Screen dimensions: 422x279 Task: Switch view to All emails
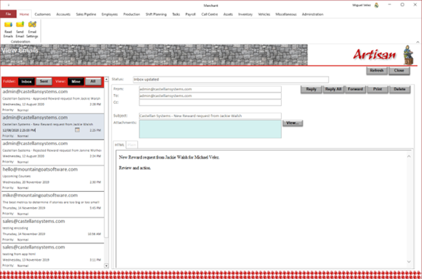click(x=93, y=81)
